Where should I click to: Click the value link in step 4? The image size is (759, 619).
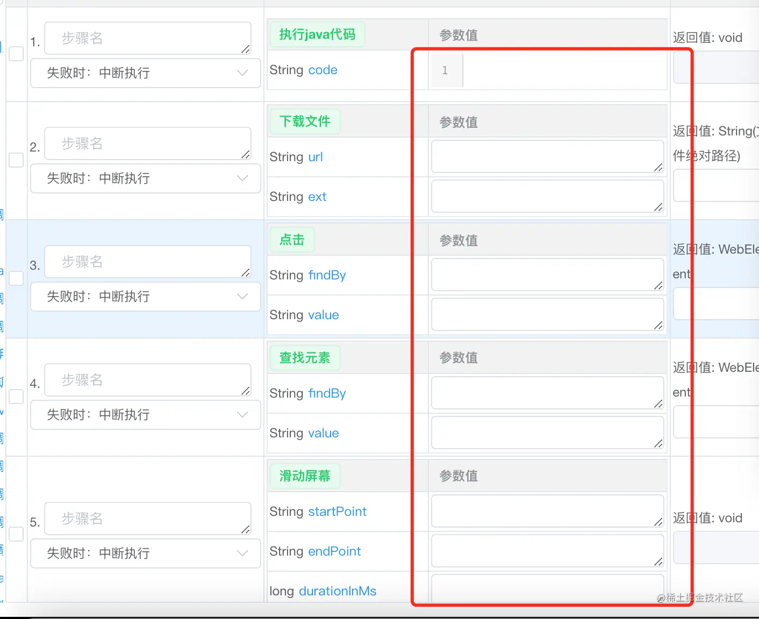click(323, 433)
